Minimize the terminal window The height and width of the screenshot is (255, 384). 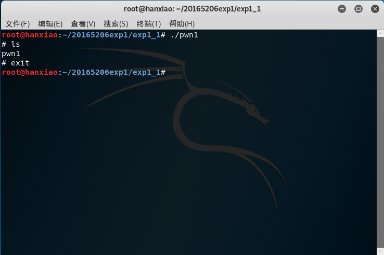342,9
